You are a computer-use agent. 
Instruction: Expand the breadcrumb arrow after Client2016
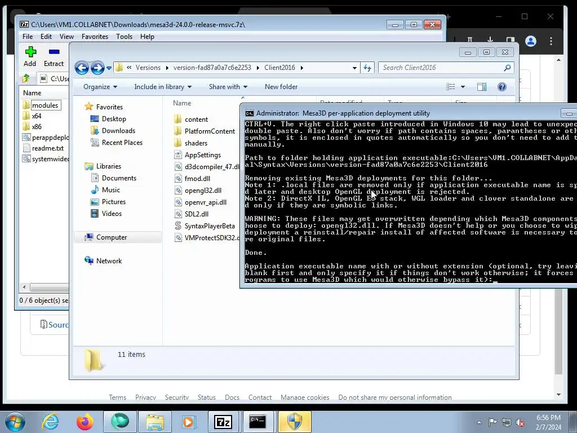coord(302,68)
